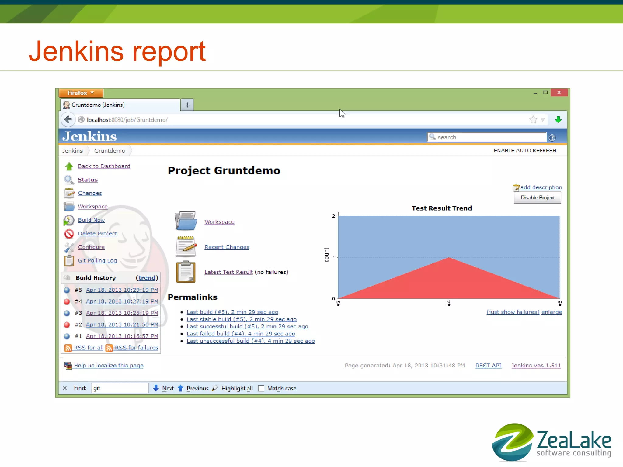Click the green Back to Dashboard arrow icon

point(69,166)
